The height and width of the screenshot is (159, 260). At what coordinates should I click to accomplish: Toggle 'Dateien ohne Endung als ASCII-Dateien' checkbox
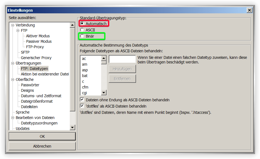[82, 100]
